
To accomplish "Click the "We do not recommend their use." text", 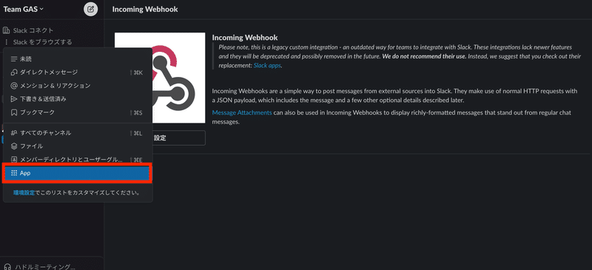I will 424,56.
